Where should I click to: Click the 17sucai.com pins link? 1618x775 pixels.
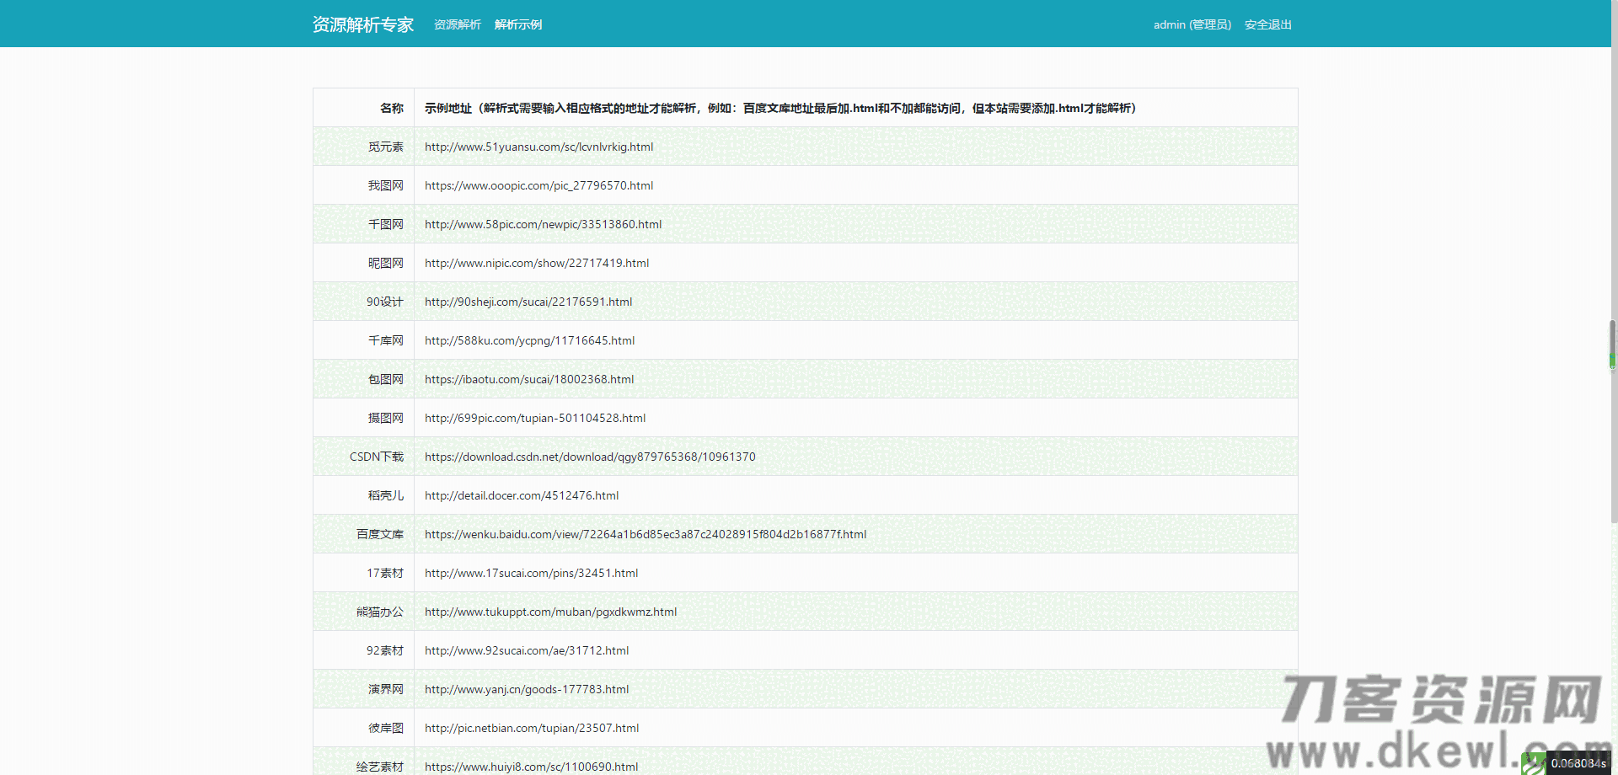[x=531, y=573]
